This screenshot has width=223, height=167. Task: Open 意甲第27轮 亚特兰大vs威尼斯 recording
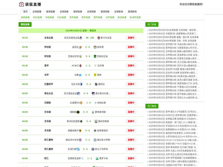pos(174,98)
